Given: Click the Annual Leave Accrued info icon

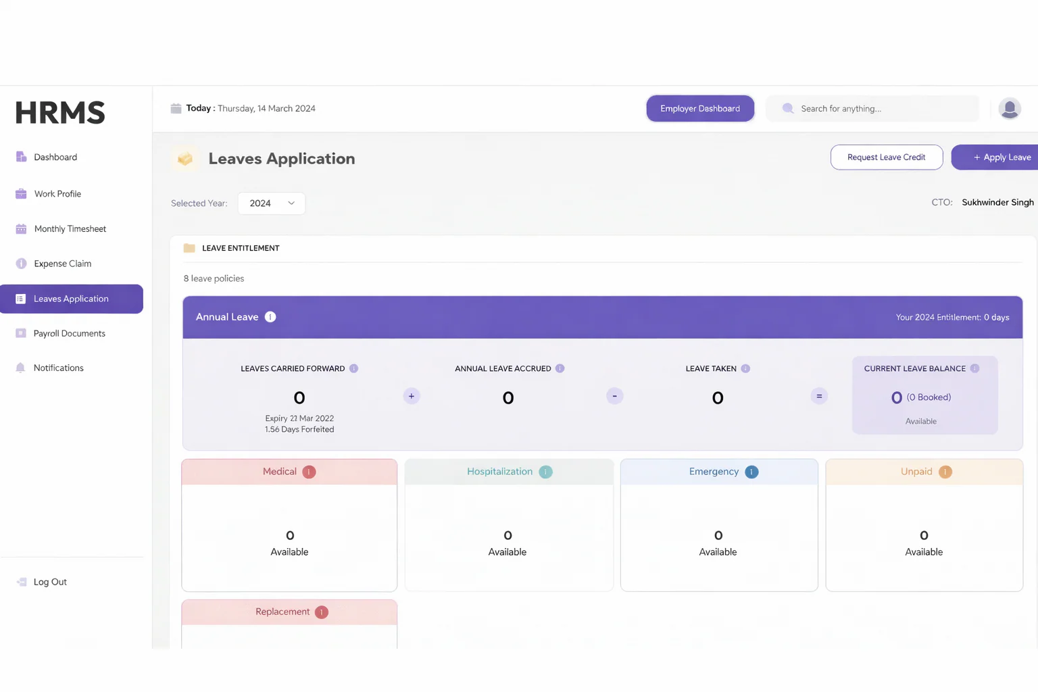Looking at the screenshot, I should pos(560,368).
